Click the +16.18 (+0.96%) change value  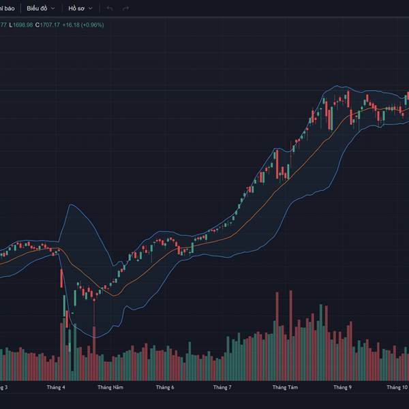pos(83,25)
